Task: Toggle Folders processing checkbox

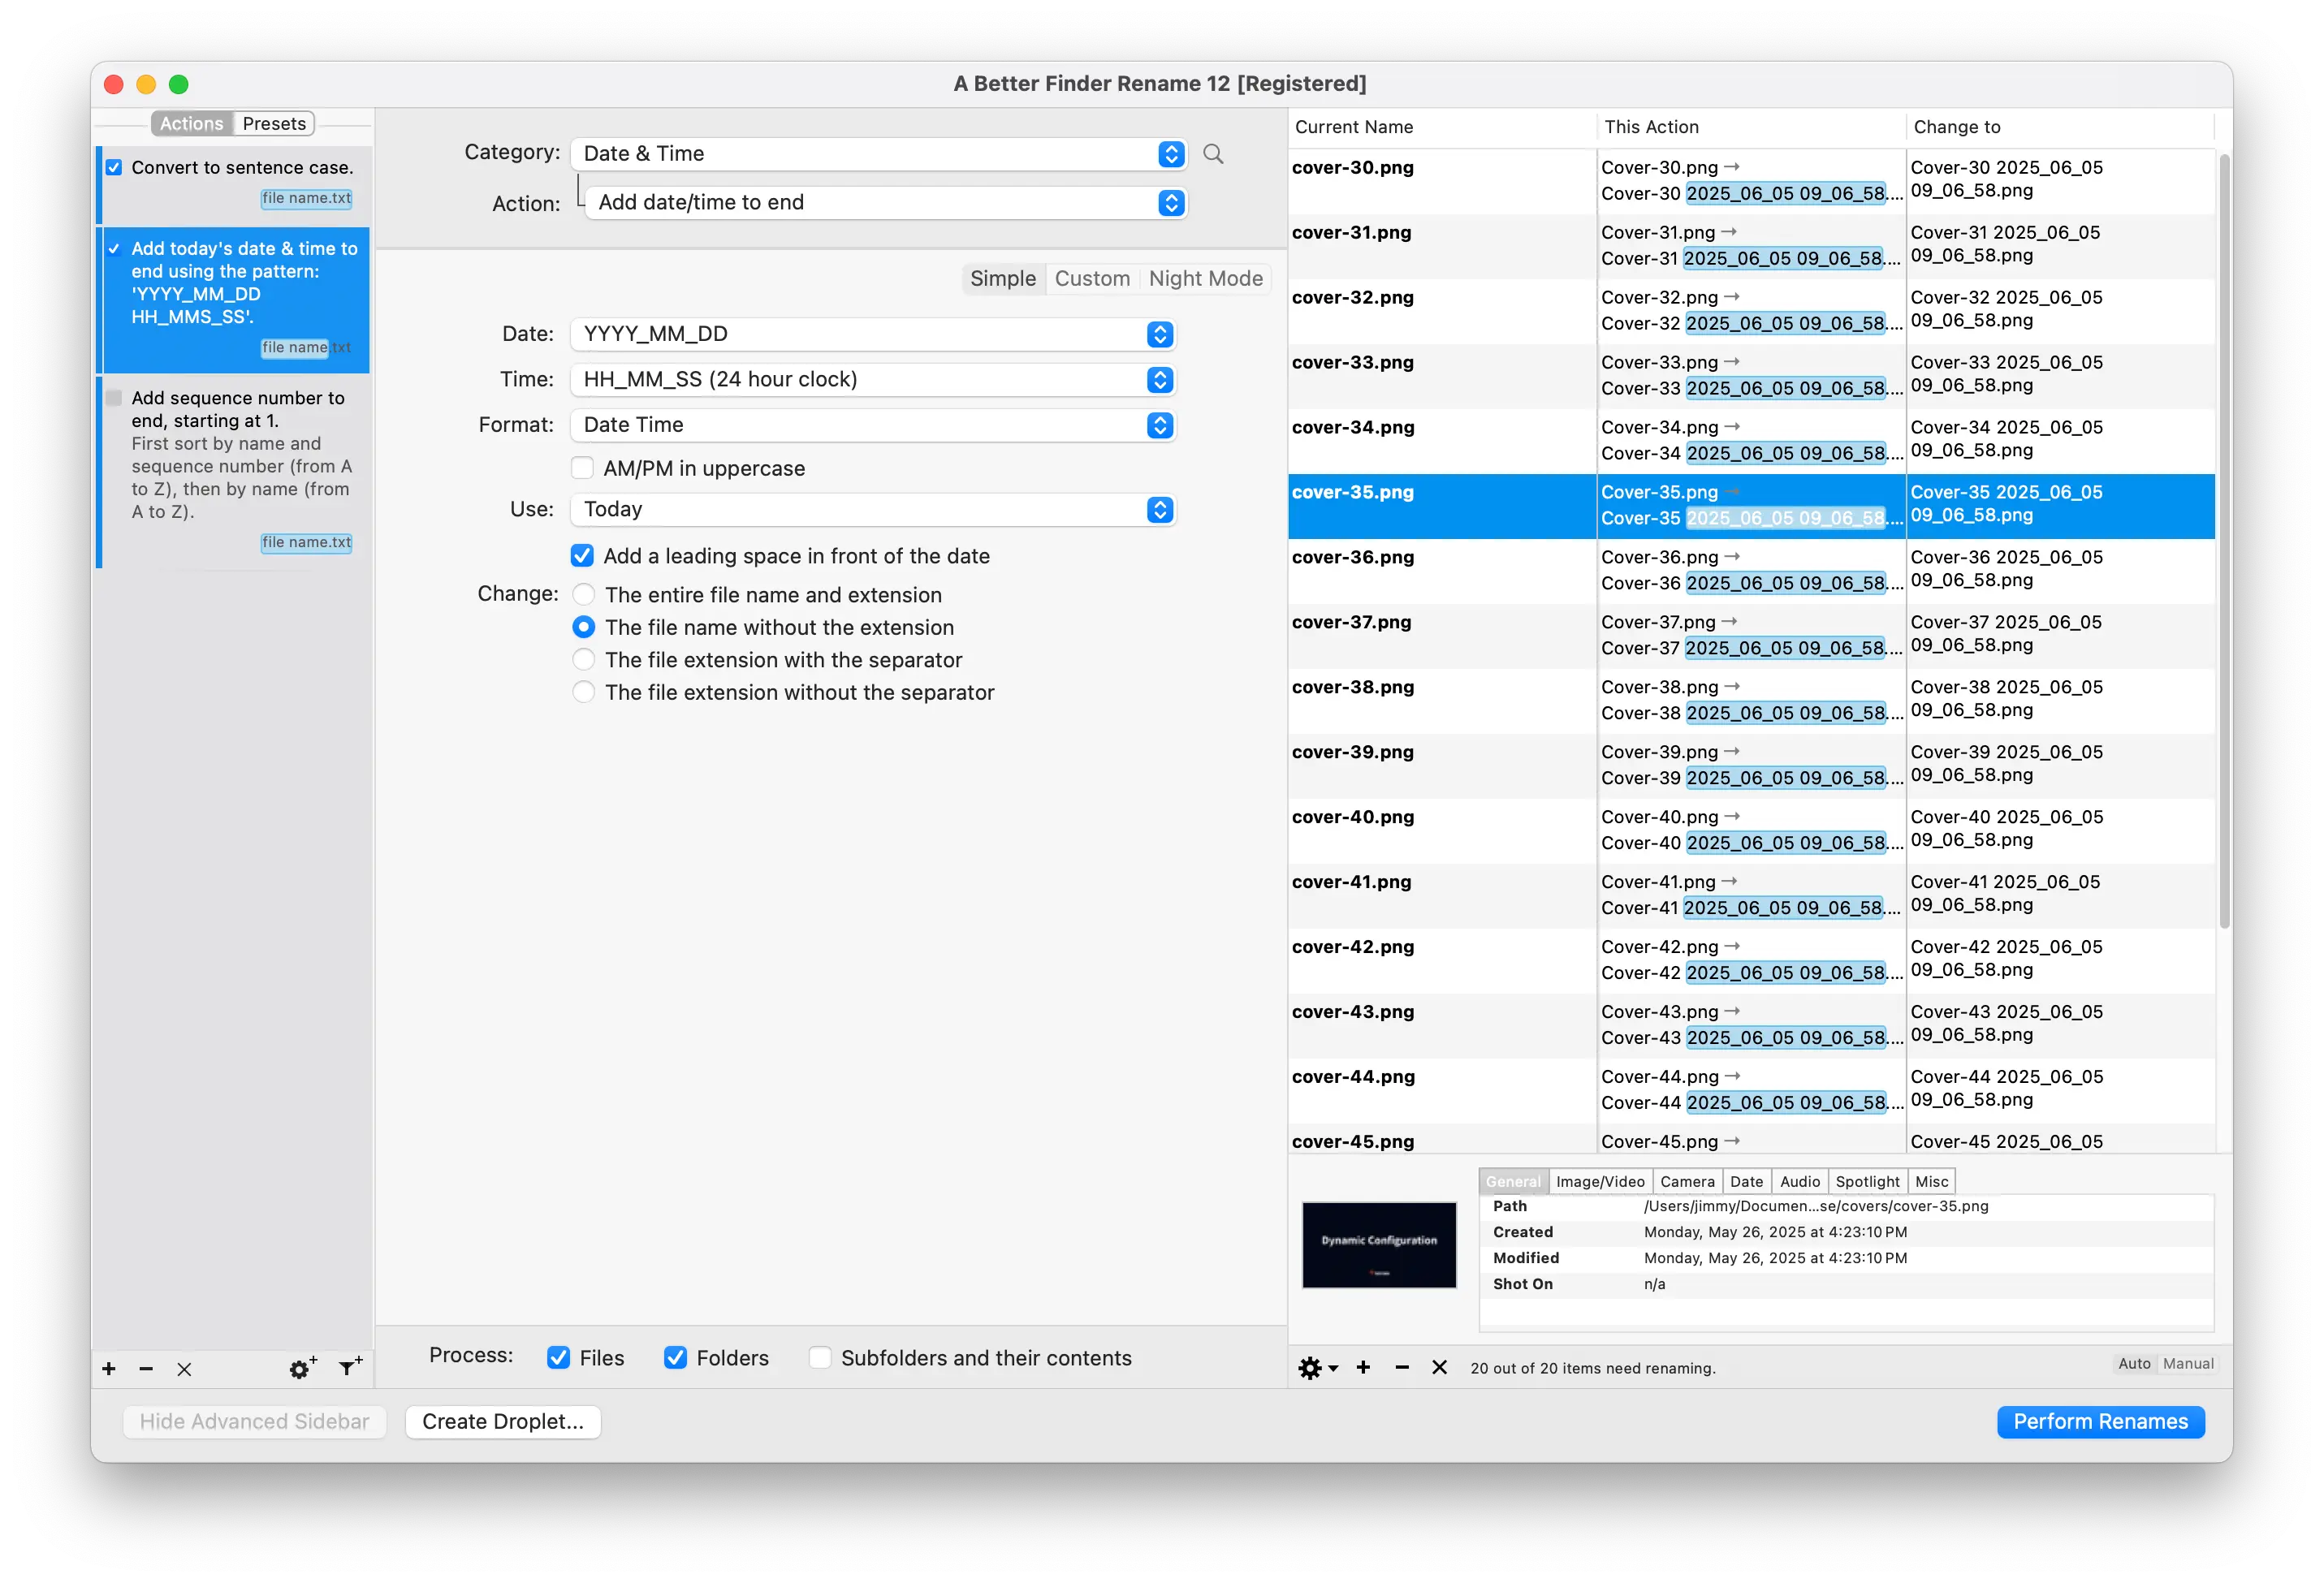Action: click(676, 1358)
